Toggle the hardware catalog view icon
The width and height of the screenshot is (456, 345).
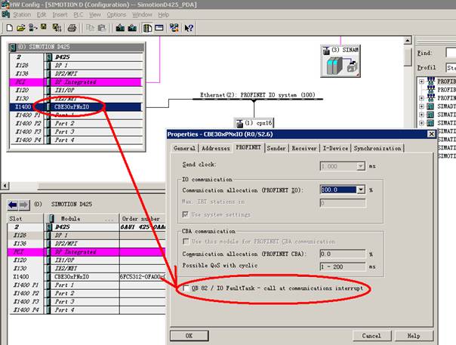[147, 27]
